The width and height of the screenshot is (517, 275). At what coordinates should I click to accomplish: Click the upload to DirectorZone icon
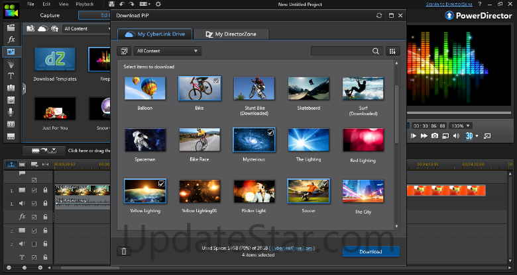coord(55,28)
